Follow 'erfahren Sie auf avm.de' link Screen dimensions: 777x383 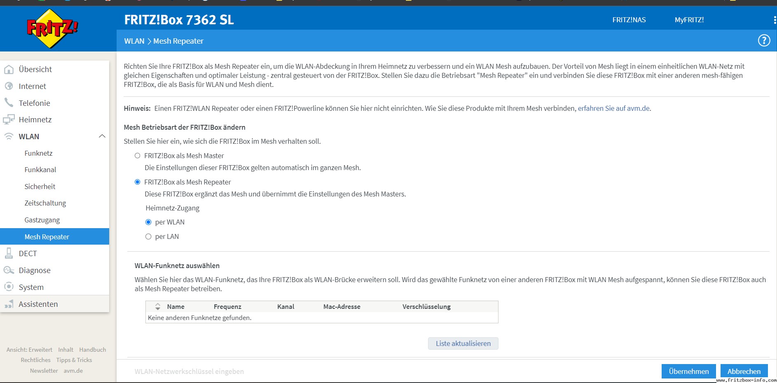(x=613, y=108)
